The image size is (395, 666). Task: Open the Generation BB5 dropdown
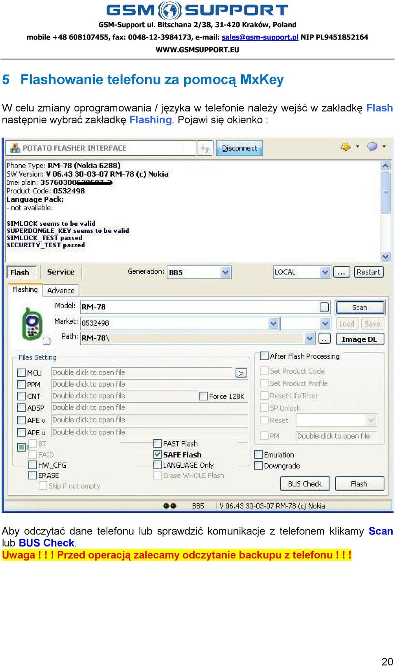coord(225,272)
